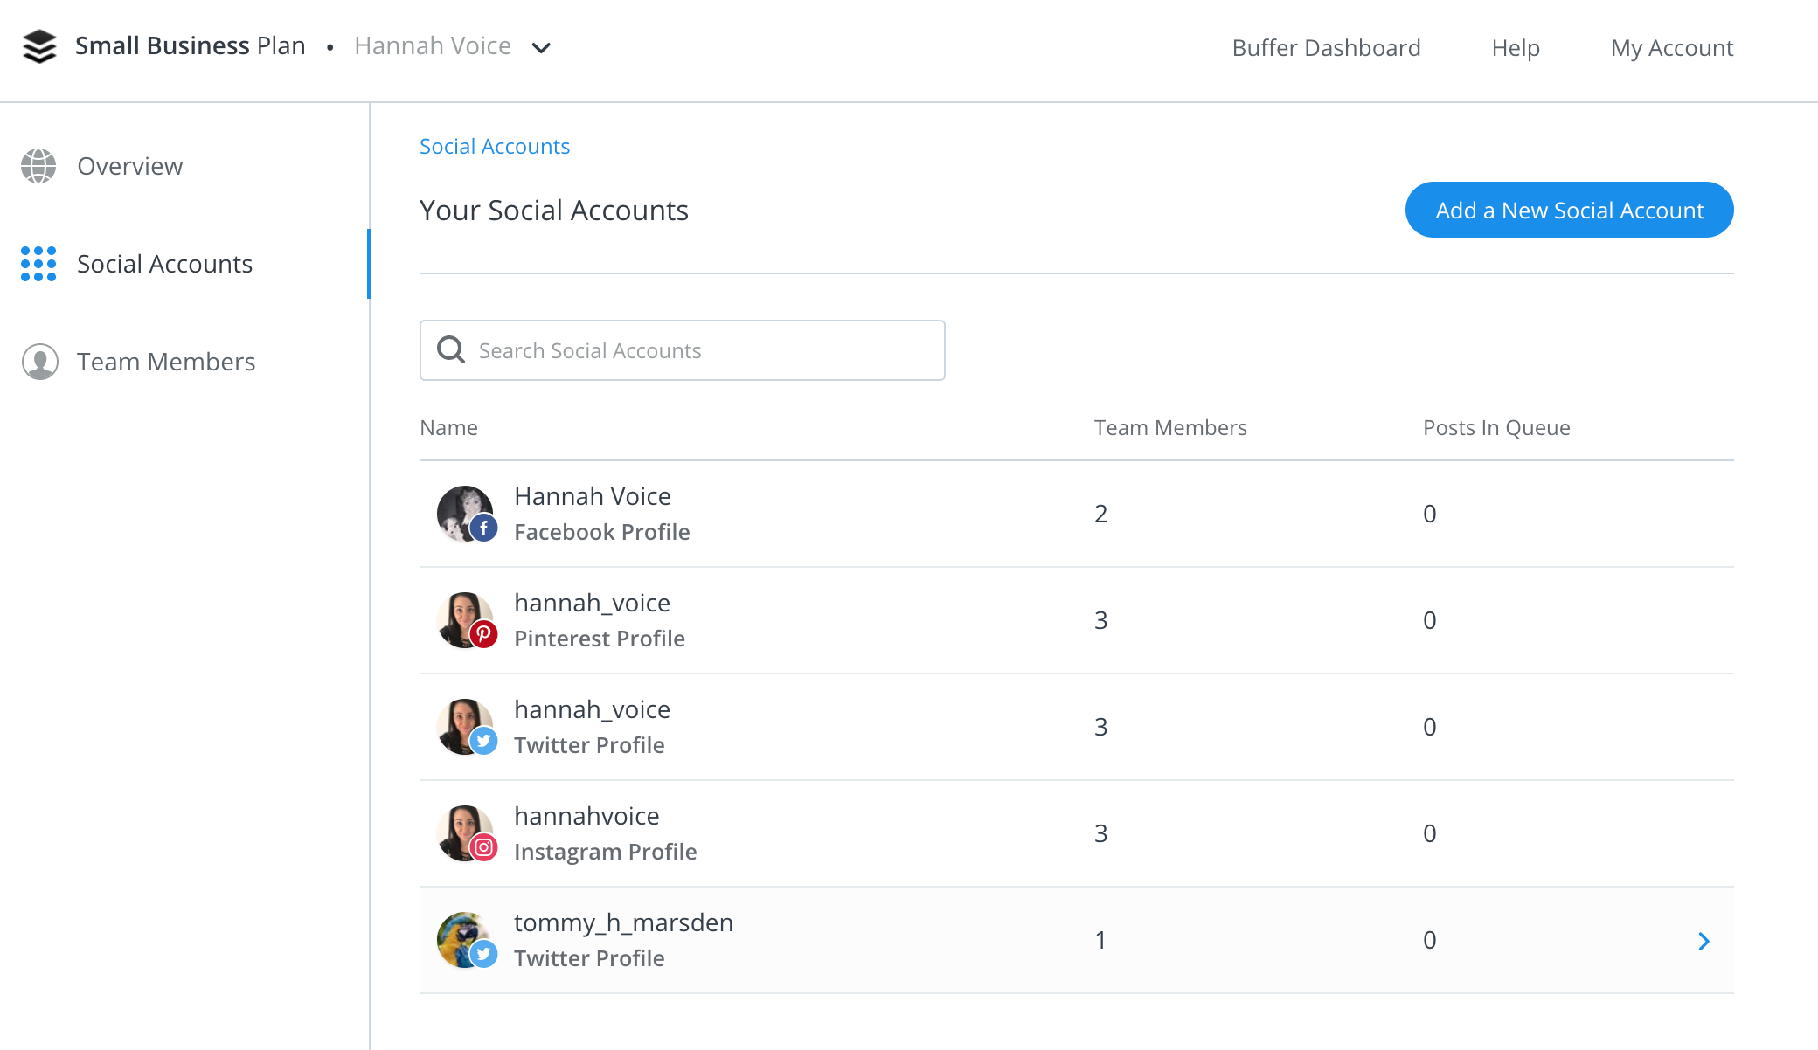Click the Team Members person icon

[x=39, y=362]
